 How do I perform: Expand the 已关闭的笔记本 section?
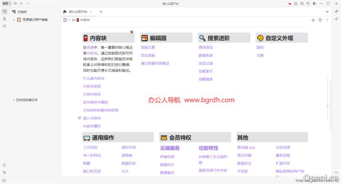(x=14, y=100)
